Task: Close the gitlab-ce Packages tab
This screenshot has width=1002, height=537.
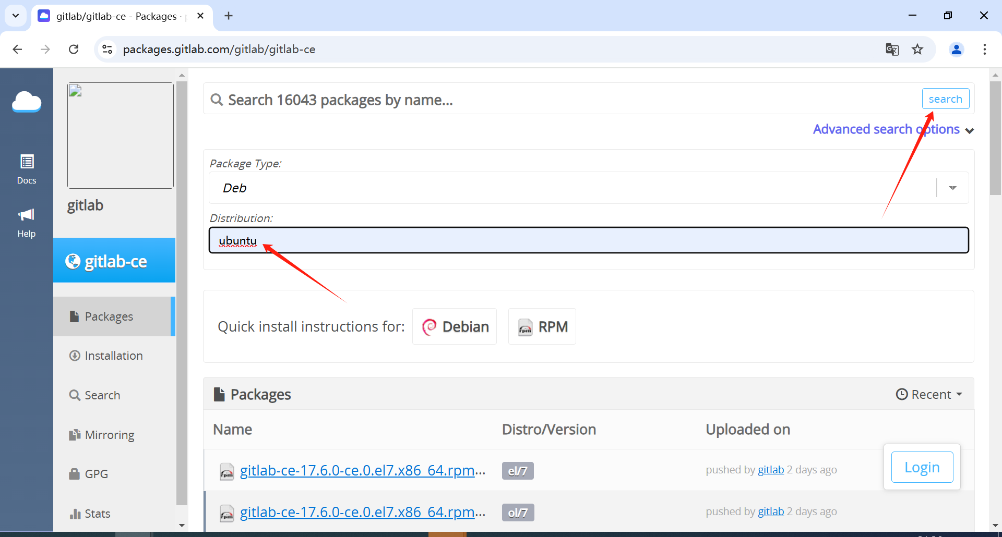Action: (x=200, y=16)
